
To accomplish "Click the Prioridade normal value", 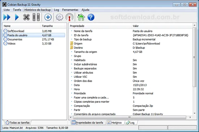I will (x=143, y=93).
